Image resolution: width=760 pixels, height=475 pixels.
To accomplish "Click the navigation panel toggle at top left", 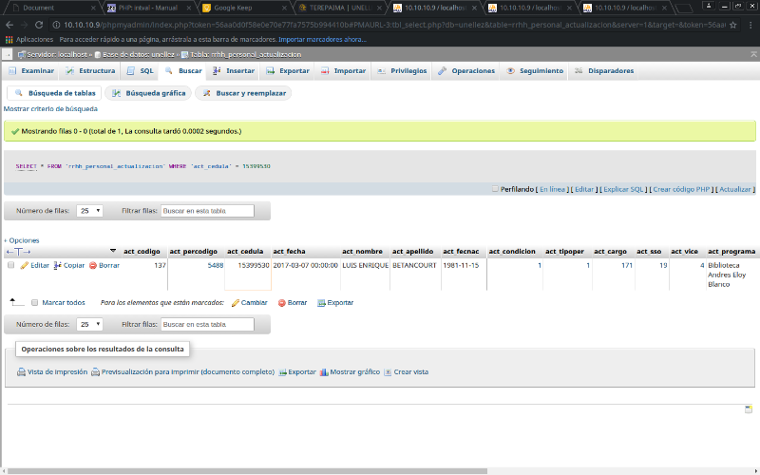I will 8,54.
